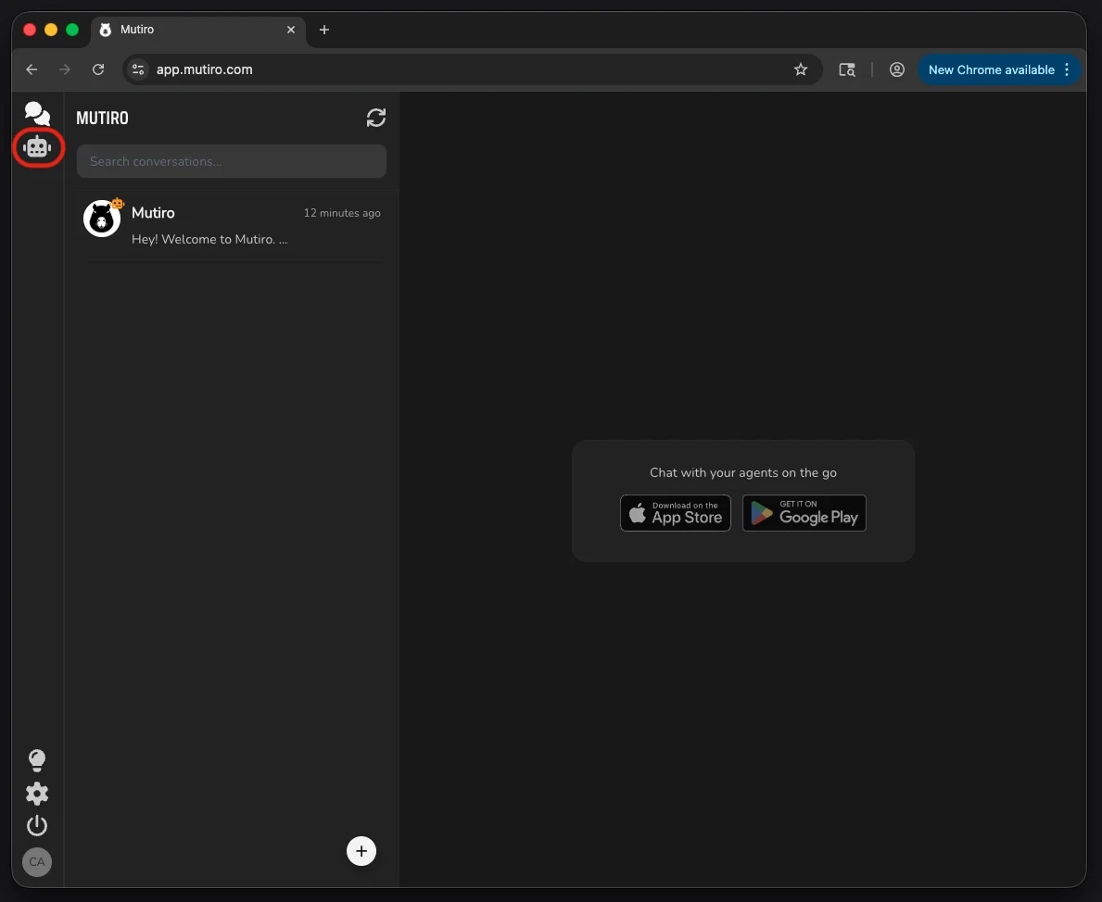Open the Mutiro conversation row

click(231, 226)
